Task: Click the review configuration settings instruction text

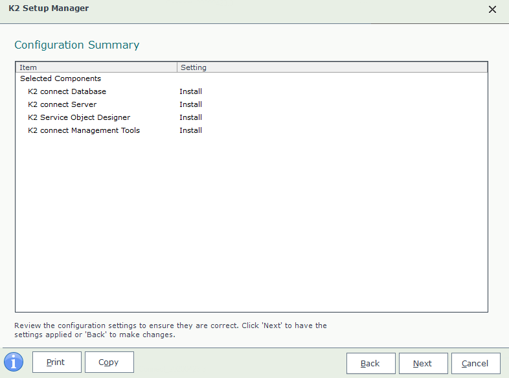Action: click(170, 330)
